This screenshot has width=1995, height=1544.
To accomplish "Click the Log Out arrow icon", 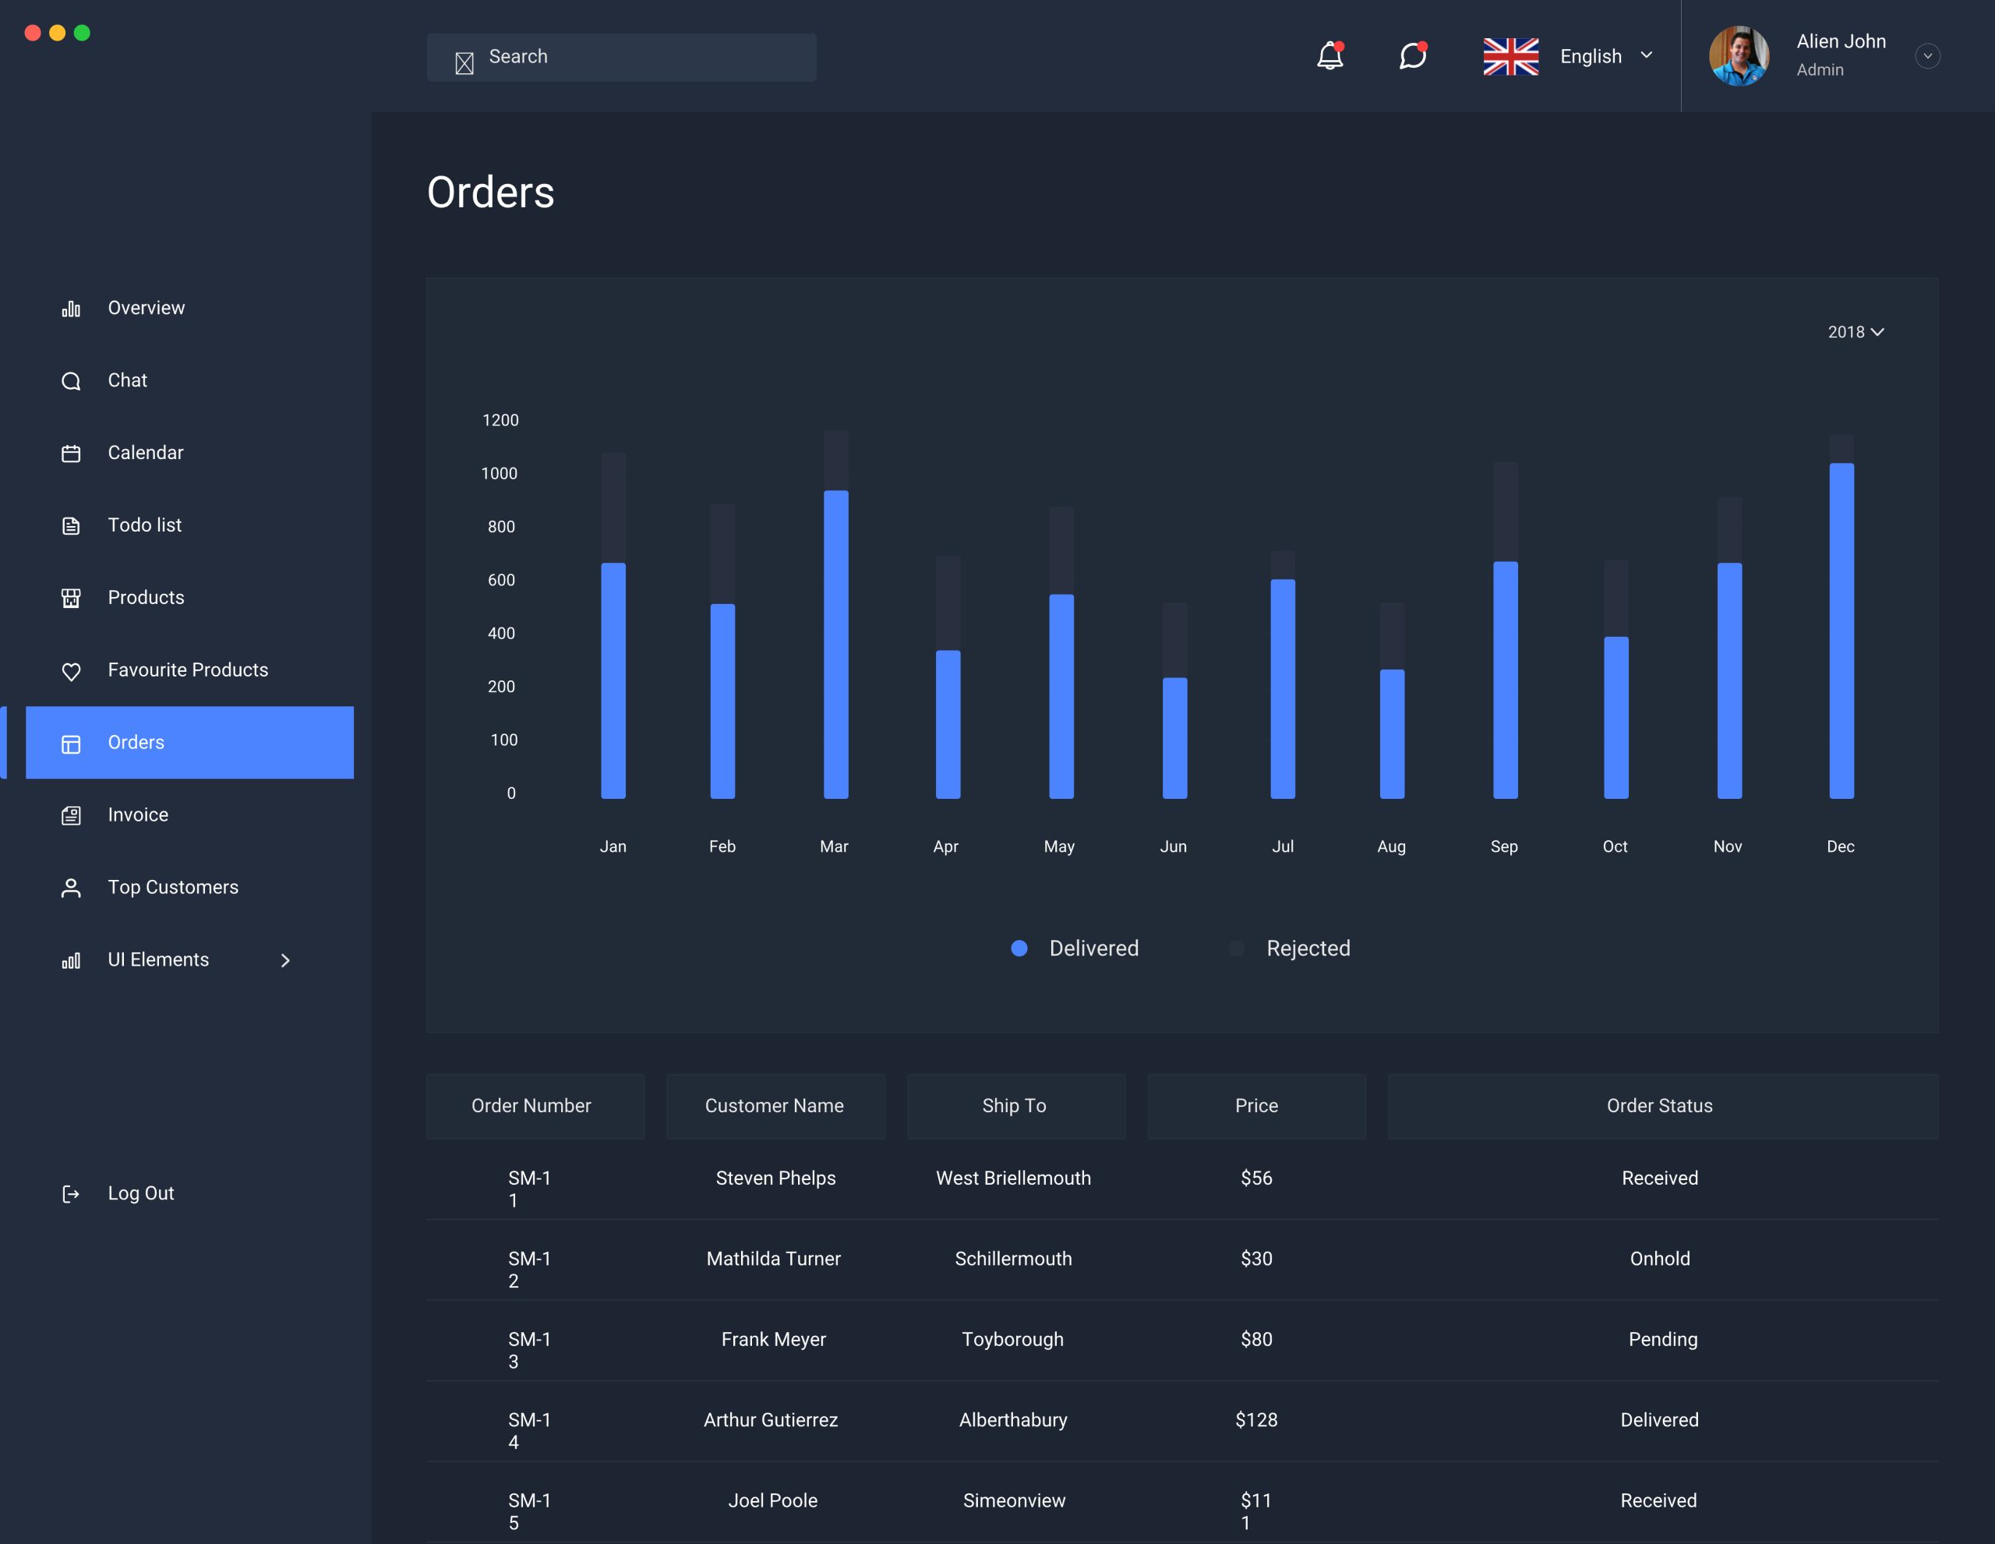I will (x=70, y=1194).
